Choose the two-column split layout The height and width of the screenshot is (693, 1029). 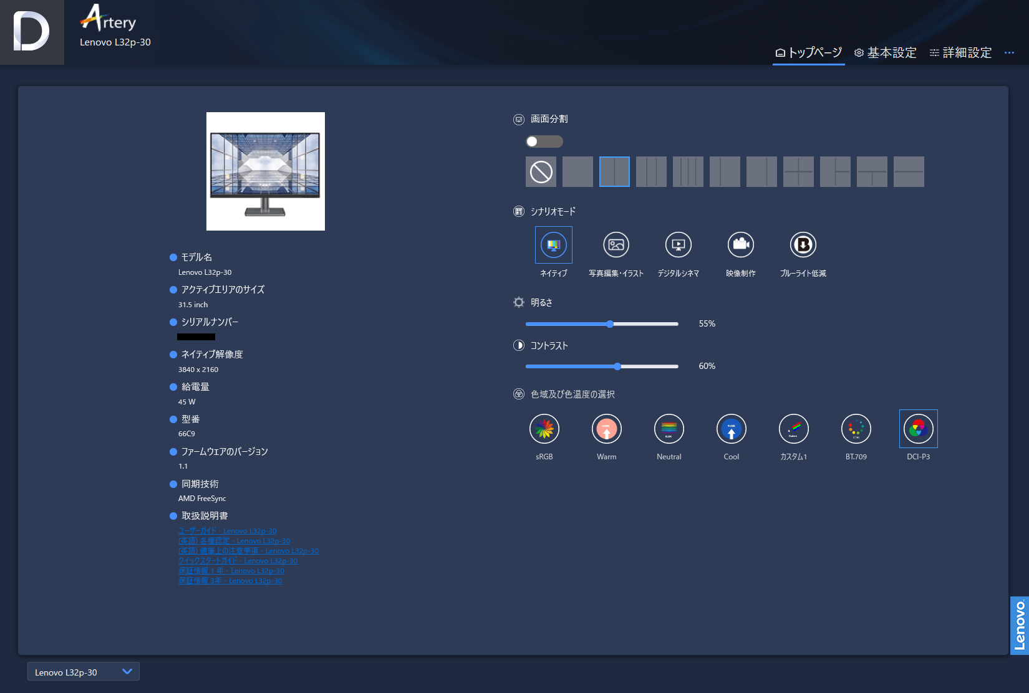point(614,172)
